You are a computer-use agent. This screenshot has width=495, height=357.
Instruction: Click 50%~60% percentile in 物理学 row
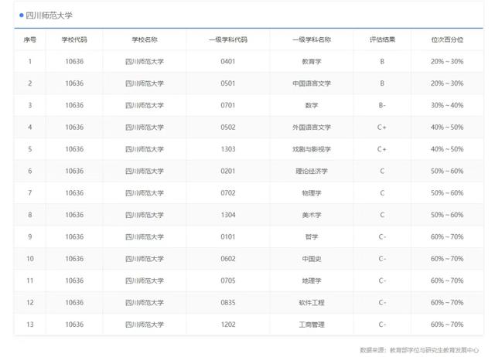pyautogui.click(x=447, y=193)
